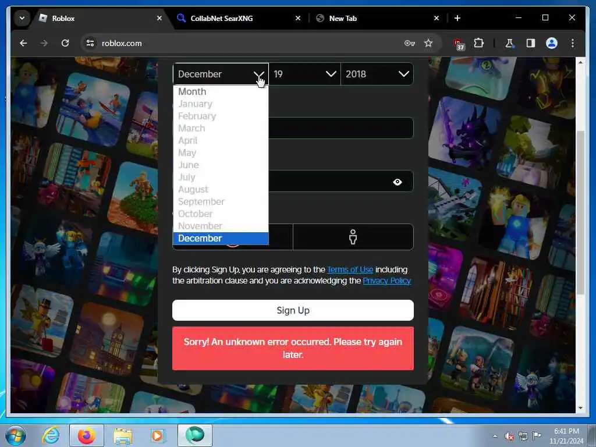Switch to the New Tab tab
This screenshot has height=447, width=596.
[377, 18]
